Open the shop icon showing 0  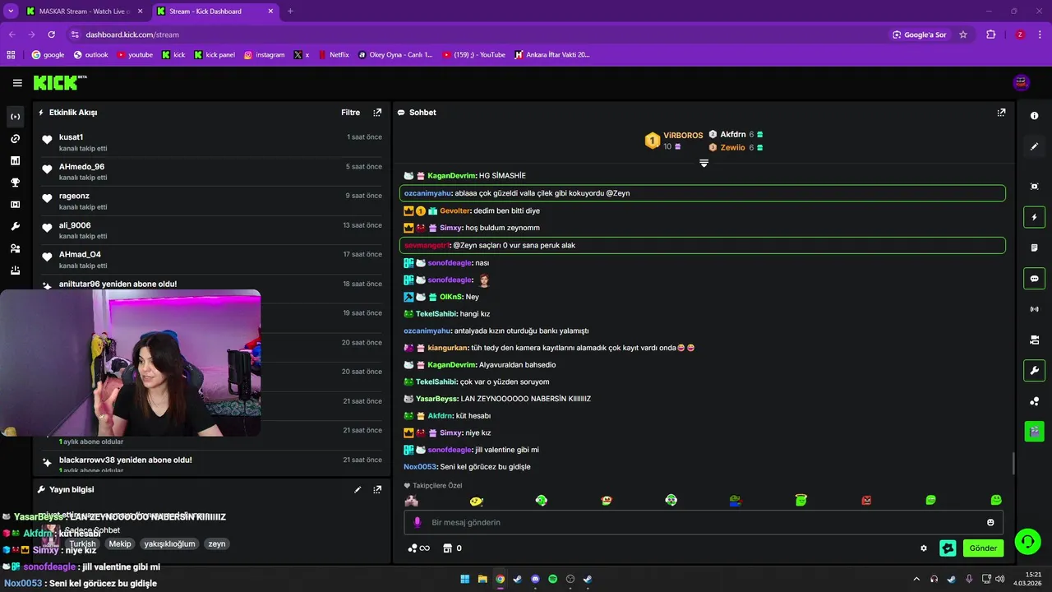452,548
